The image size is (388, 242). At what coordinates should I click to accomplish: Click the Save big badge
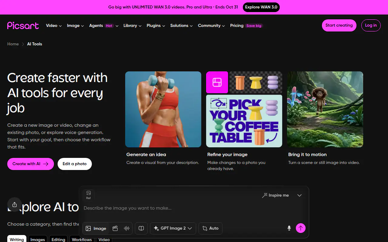(x=254, y=26)
